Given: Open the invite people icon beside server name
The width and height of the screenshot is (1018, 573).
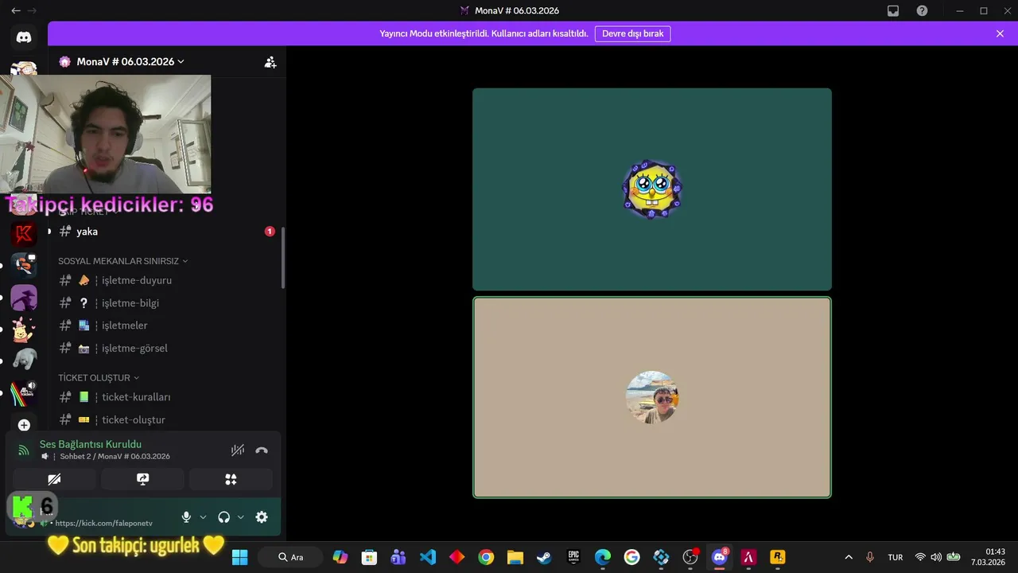Looking at the screenshot, I should [270, 62].
